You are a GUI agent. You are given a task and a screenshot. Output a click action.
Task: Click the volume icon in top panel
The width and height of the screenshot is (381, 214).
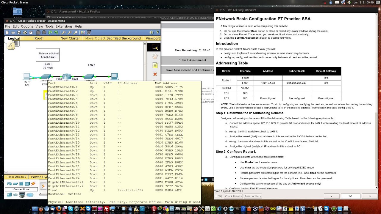349,2
